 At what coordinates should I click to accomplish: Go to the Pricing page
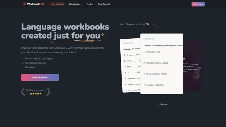pos(90,4)
